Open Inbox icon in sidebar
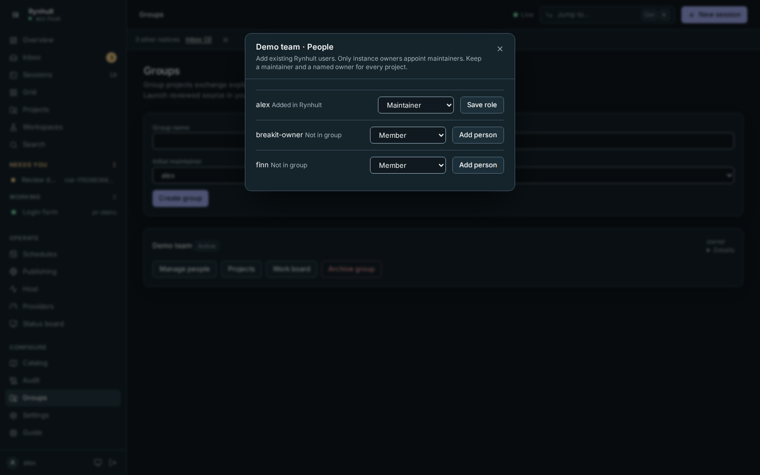 click(14, 58)
